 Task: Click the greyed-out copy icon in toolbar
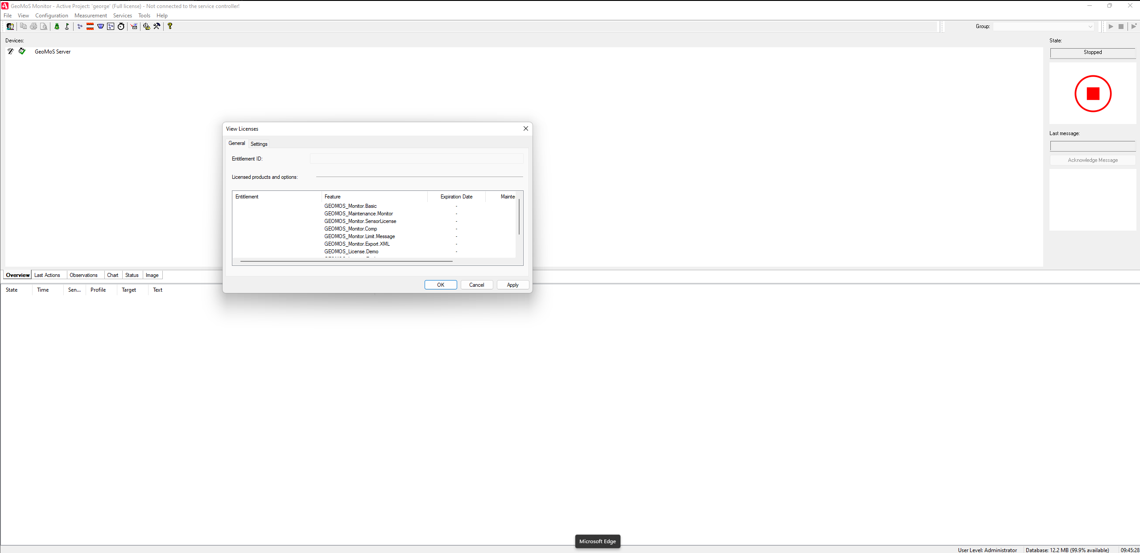pyautogui.click(x=23, y=26)
